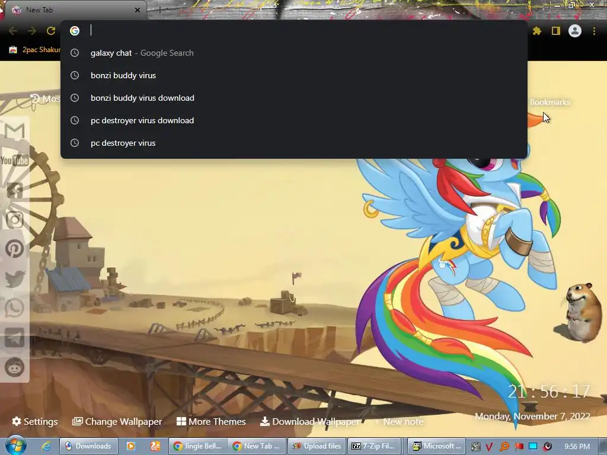Open the Microsoft taskbar window
Viewport: 607px width, 455px height.
point(436,446)
